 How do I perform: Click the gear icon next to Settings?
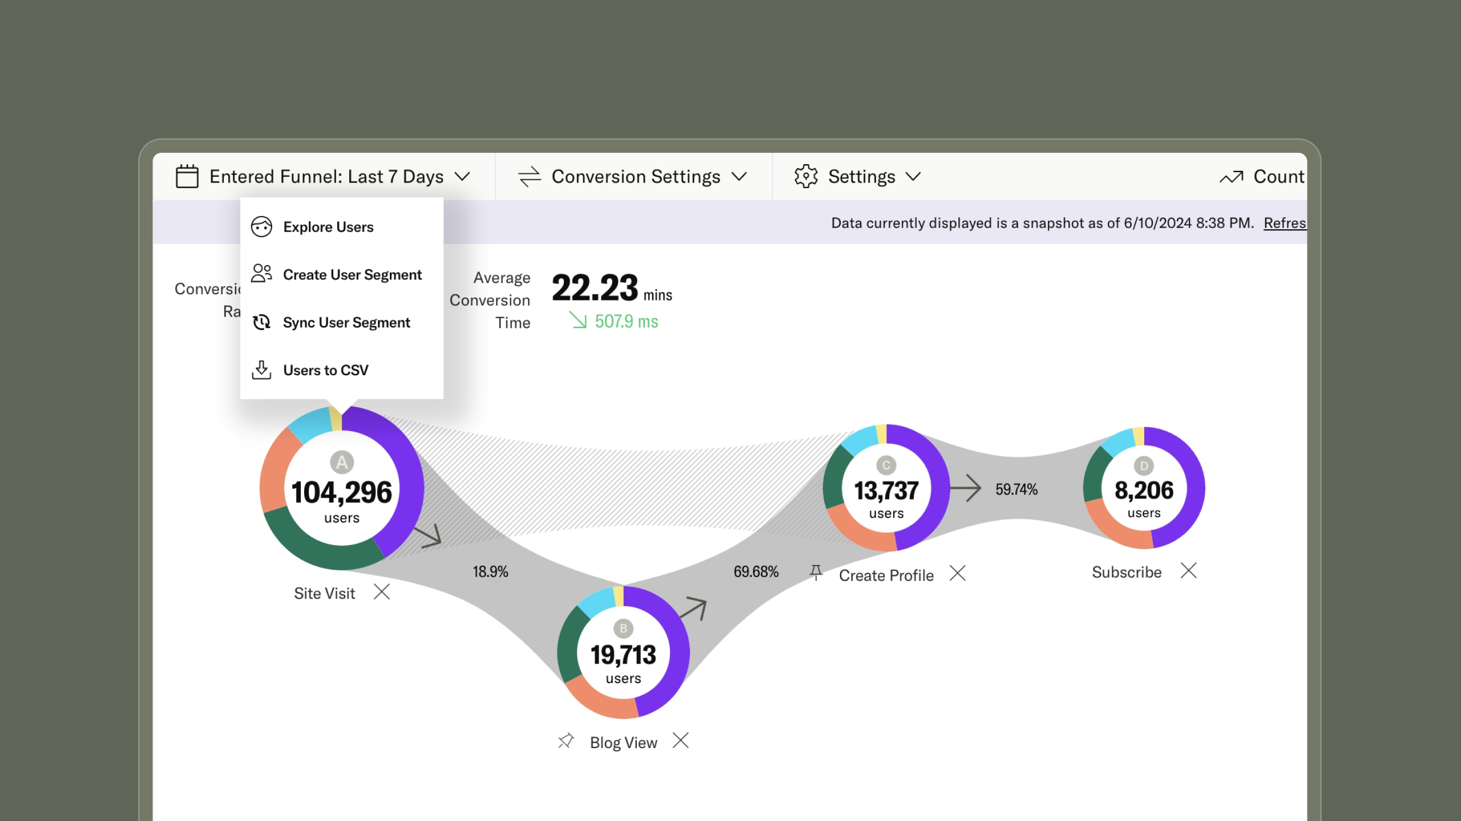[805, 177]
